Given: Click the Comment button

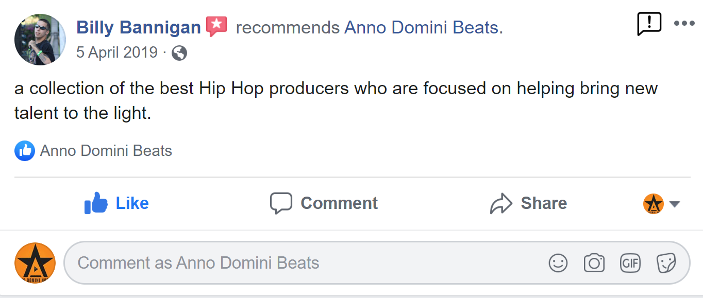Looking at the screenshot, I should point(324,203).
